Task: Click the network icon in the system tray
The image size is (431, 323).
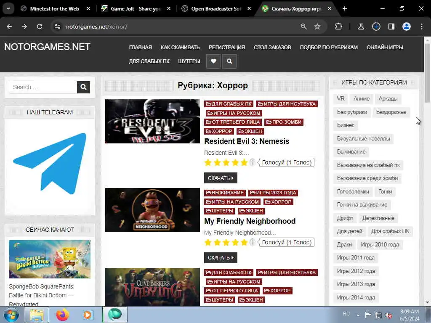Action: 378,315
